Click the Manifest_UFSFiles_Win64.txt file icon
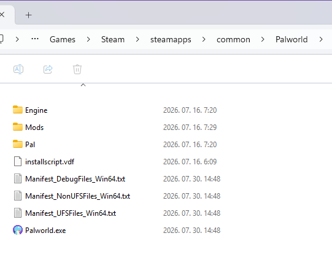The width and height of the screenshot is (332, 271). click(x=18, y=213)
